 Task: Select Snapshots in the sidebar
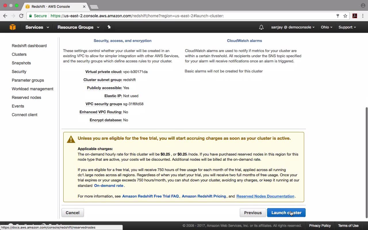tap(21, 63)
